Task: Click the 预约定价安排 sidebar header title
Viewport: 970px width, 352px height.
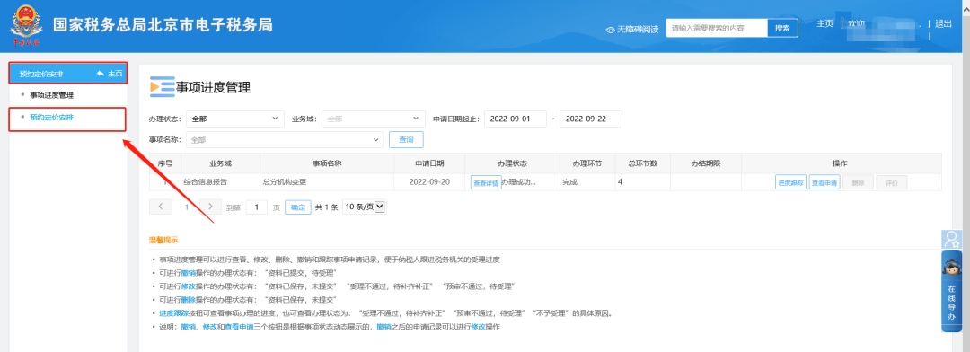Action: click(40, 75)
